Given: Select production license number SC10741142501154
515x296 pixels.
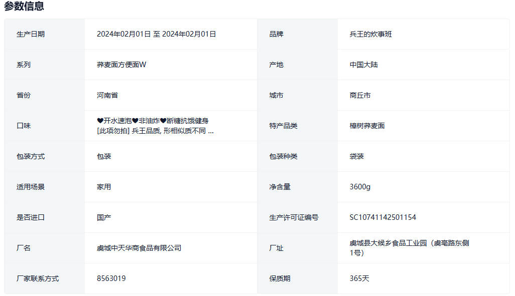Looking at the screenshot, I should pos(382,217).
